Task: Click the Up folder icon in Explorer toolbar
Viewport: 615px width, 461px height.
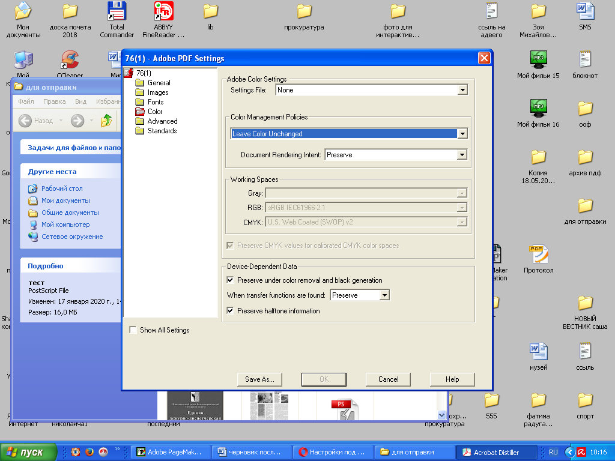Action: 106,121
